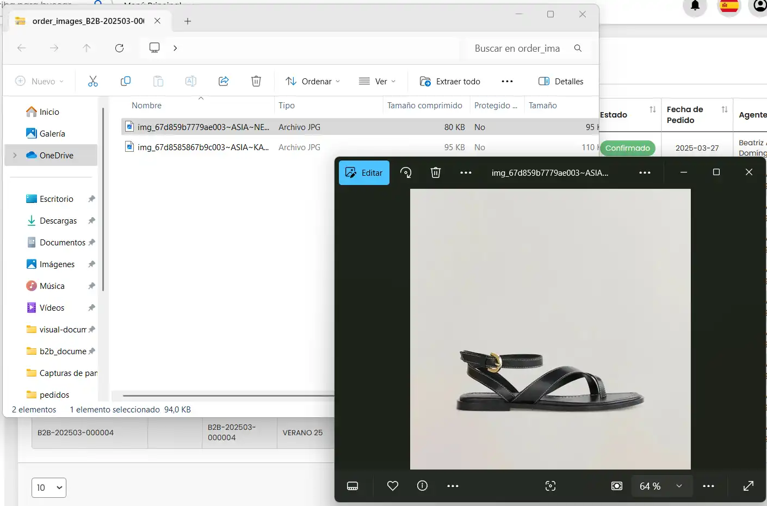Click Extraer todo to extract the archive
Screen dimensions: 767x506
click(x=450, y=81)
